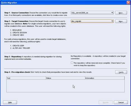Viewport: 131px width, 106px height.
Task: Click 'Step 4 - Pre-migration check' heading
Action: 17,72
